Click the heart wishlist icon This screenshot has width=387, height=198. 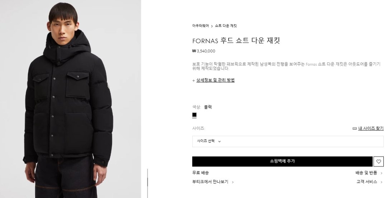[x=378, y=161]
